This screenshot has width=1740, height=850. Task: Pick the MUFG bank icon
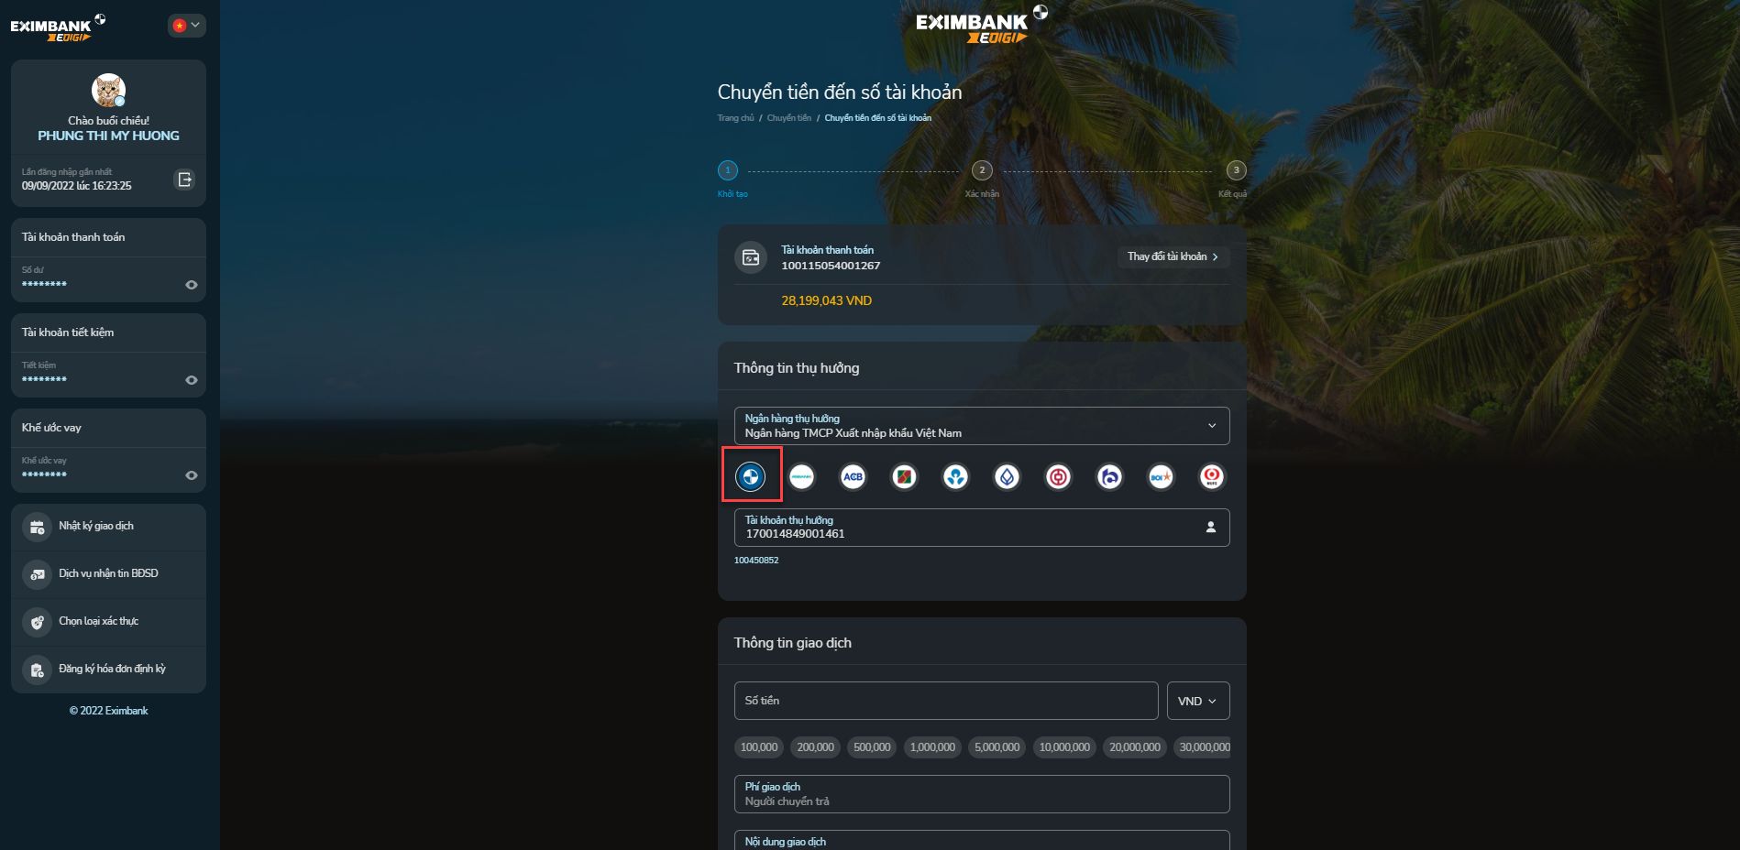click(x=1212, y=476)
